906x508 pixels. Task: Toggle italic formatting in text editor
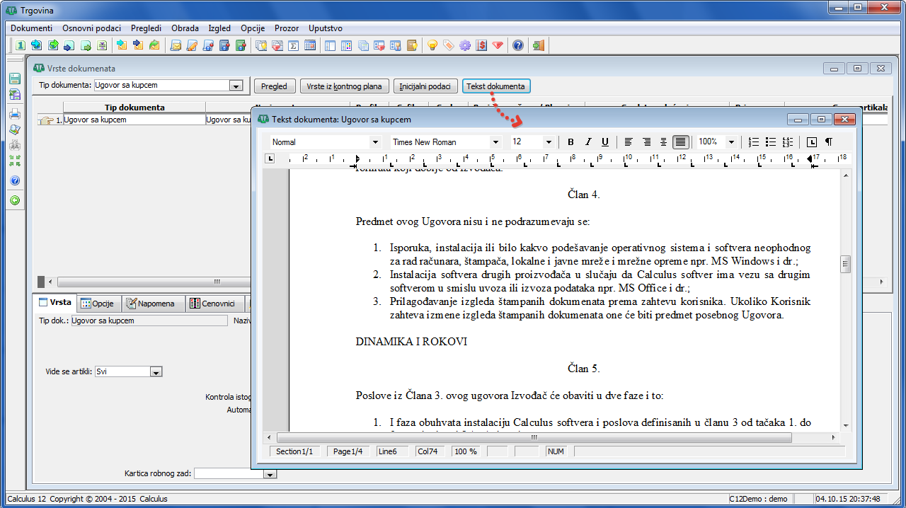point(587,142)
